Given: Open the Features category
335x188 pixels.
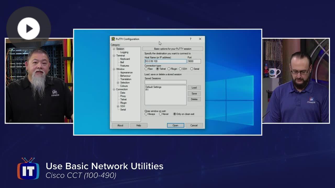Looking at the screenshot, I should (125, 66).
